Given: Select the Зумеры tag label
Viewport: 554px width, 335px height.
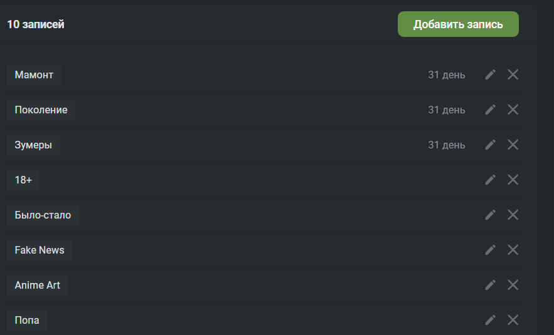Looking at the screenshot, I should click(33, 145).
